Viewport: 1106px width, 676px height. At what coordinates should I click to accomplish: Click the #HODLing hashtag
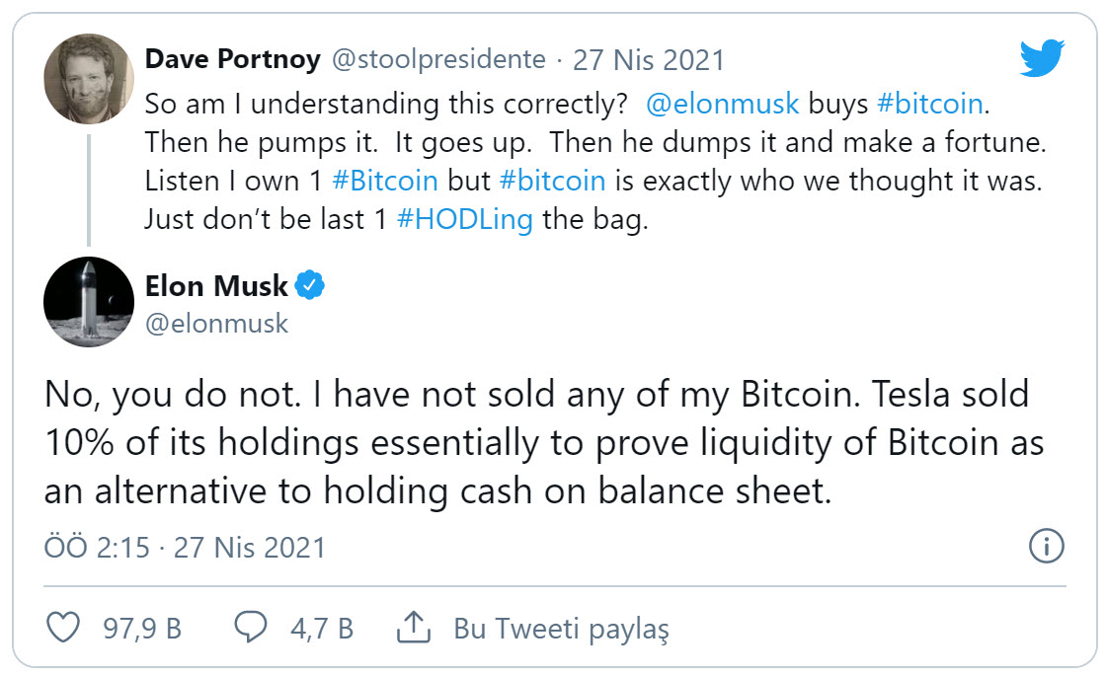point(463,219)
